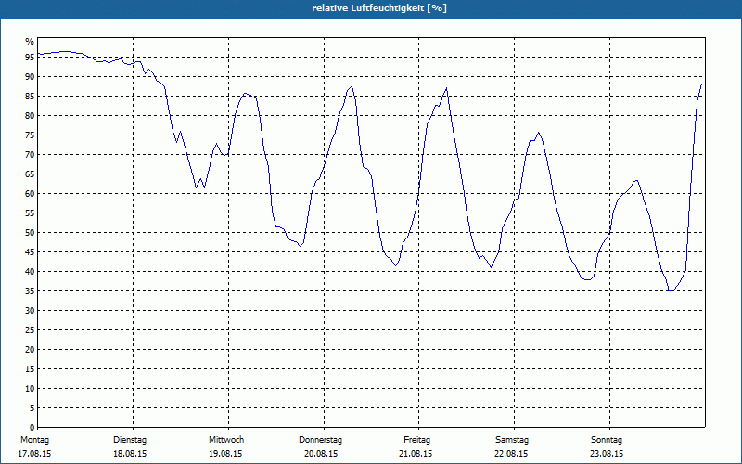Screen dimensions: 742x464
Task: Click the chart title 'relative Luftfeuchtigkeit [%]'
Action: (379, 8)
